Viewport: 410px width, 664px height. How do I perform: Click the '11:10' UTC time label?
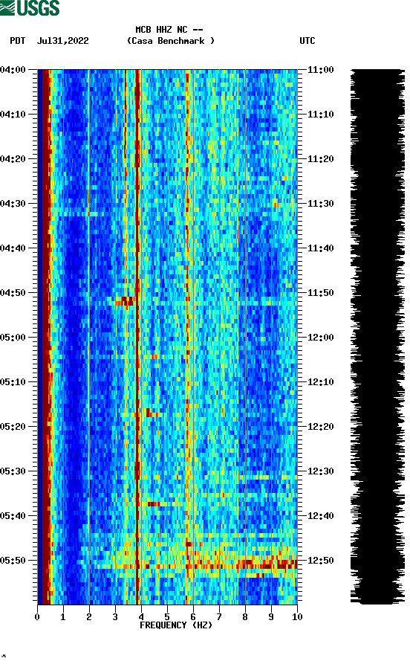pos(321,115)
